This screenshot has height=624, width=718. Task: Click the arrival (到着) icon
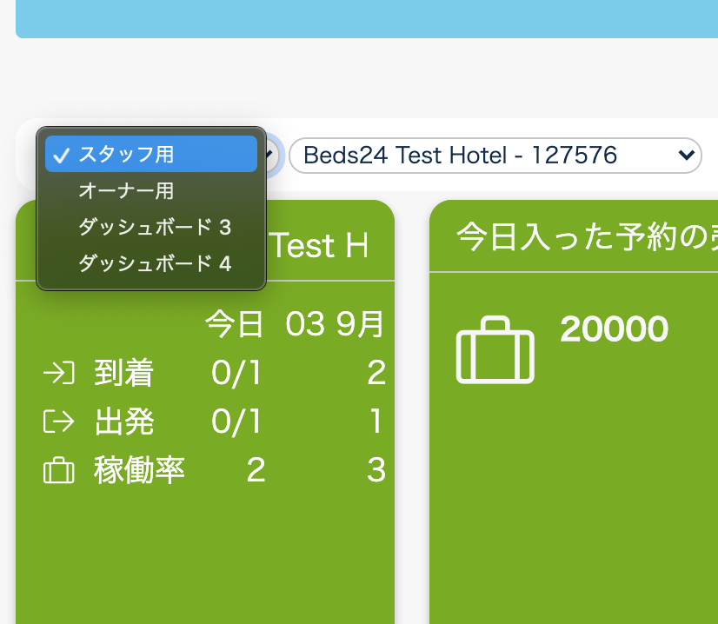click(x=59, y=374)
